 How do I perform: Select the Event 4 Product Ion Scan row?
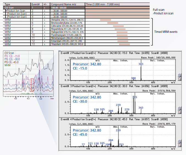click(17, 17)
